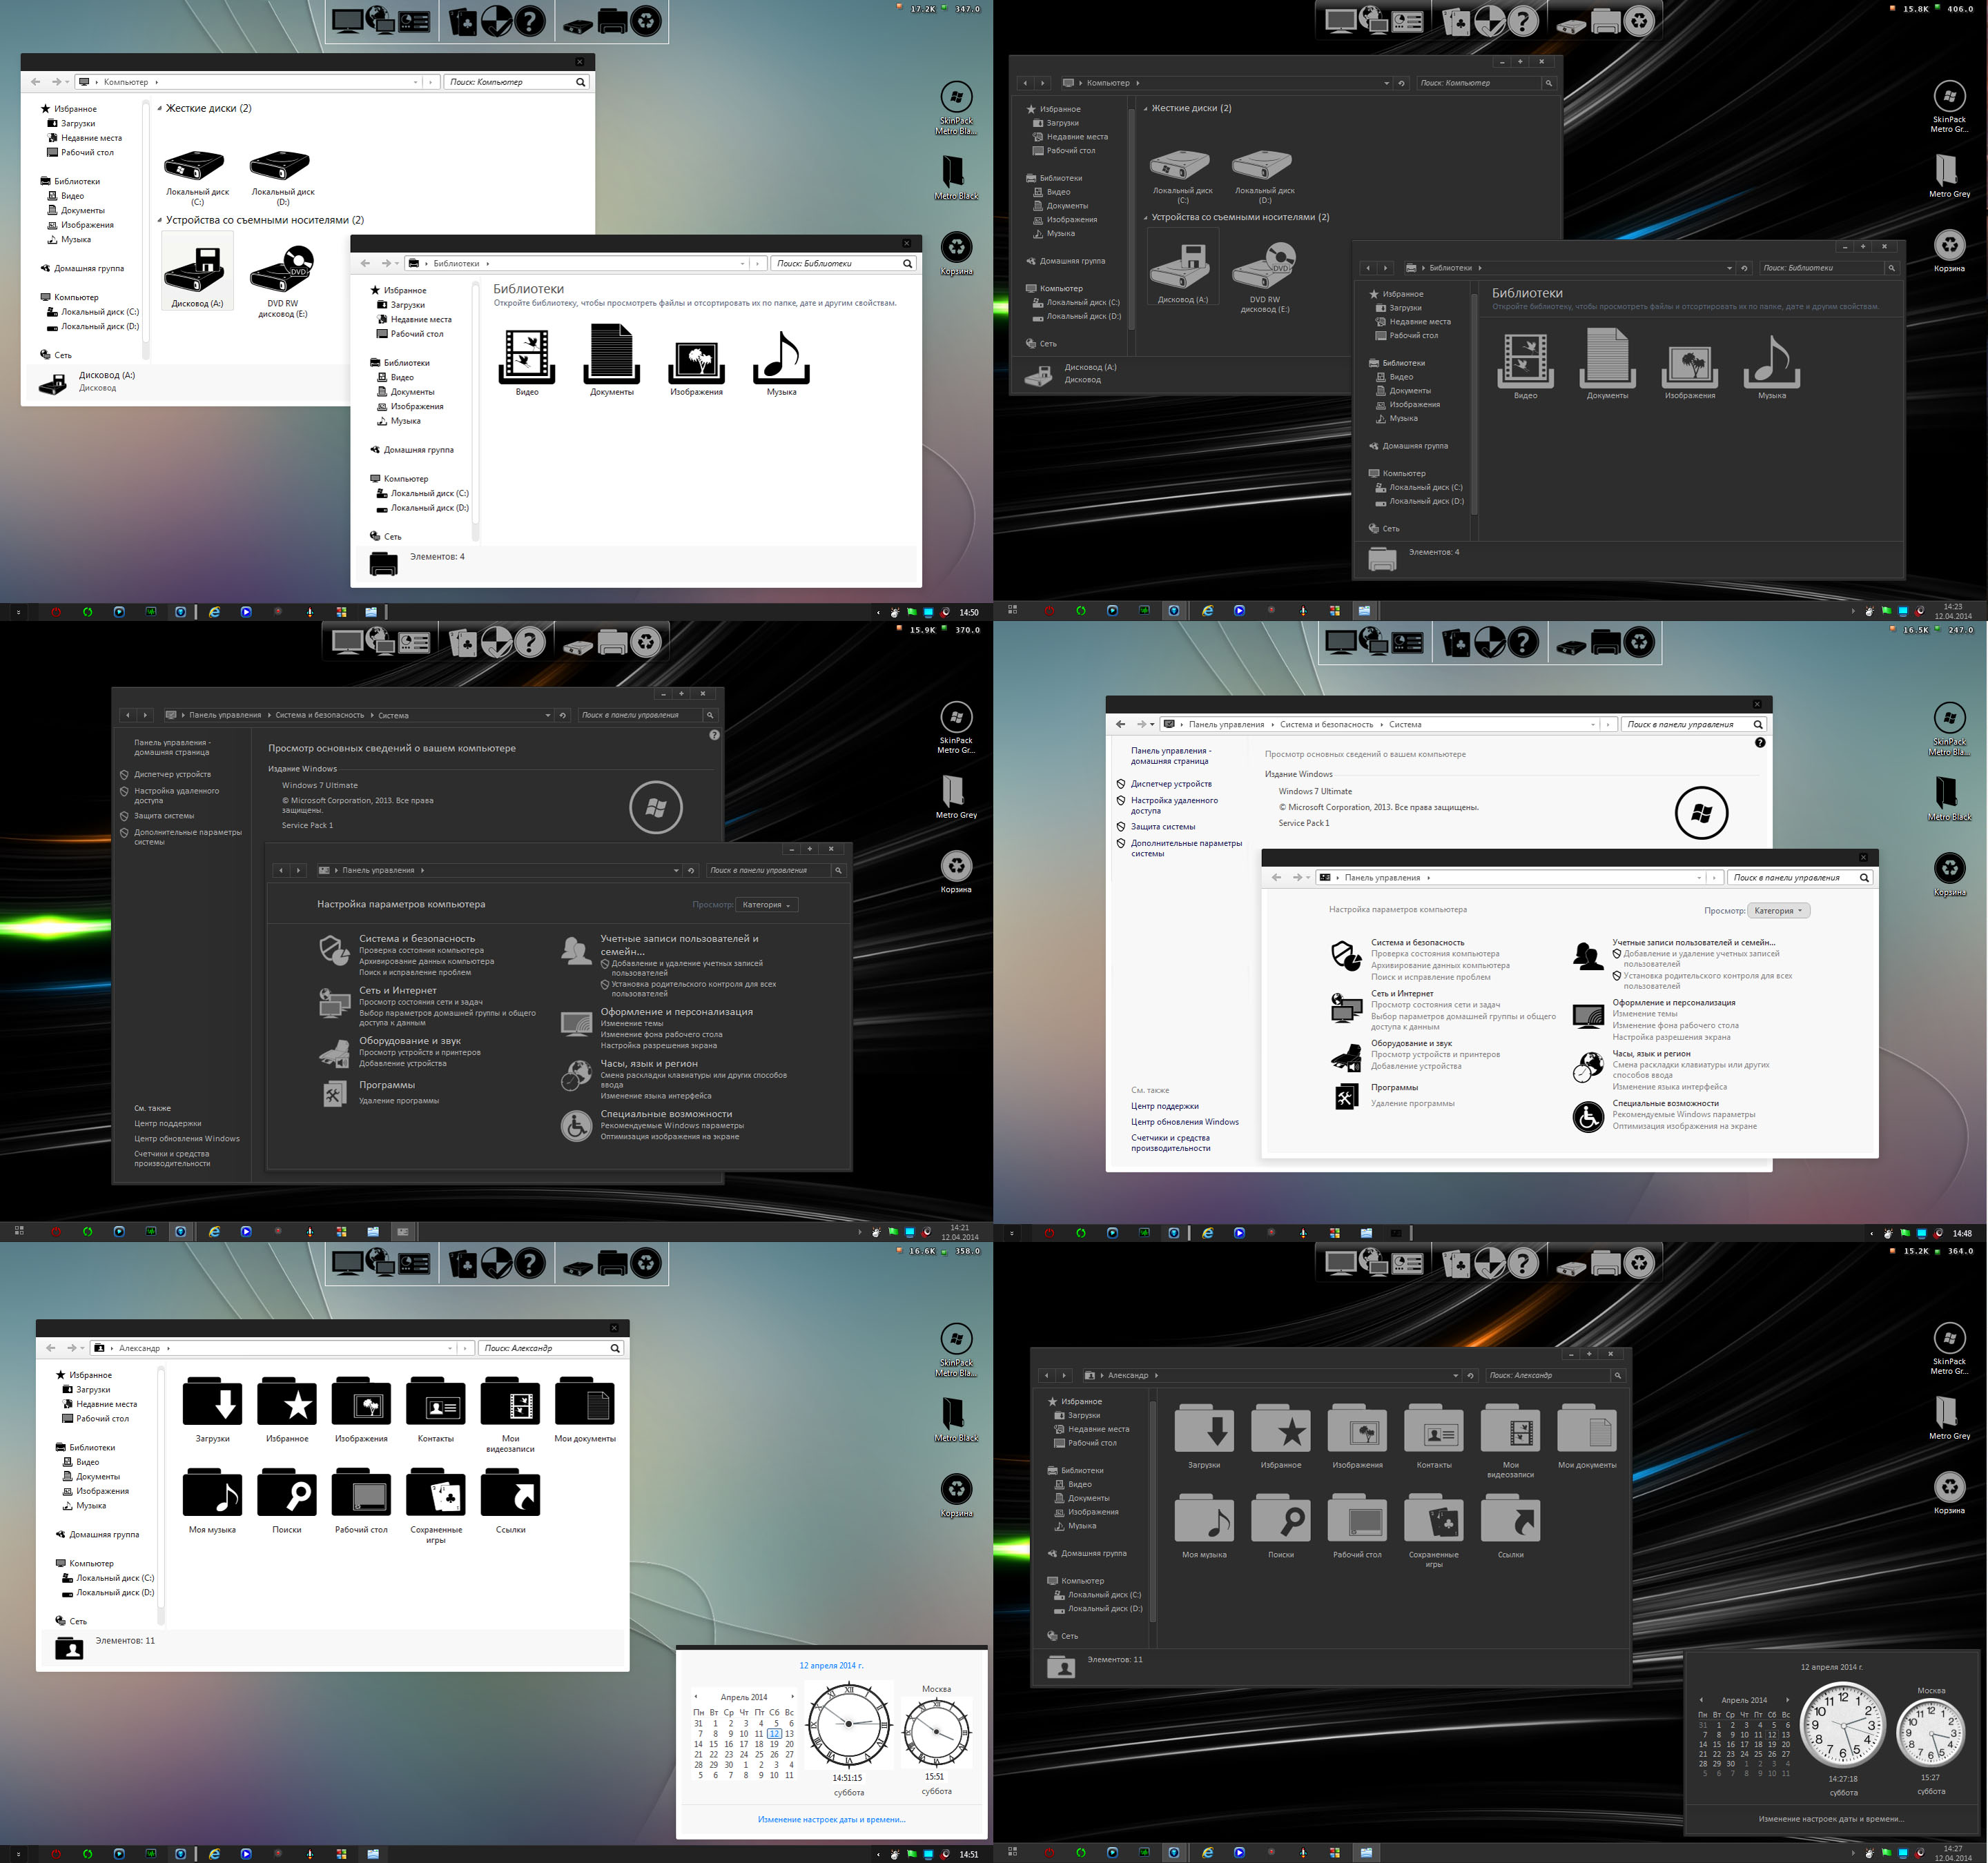Open DVD RW дисковод (E:) in white Компьютер window
This screenshot has height=1863, width=1988.
point(282,269)
